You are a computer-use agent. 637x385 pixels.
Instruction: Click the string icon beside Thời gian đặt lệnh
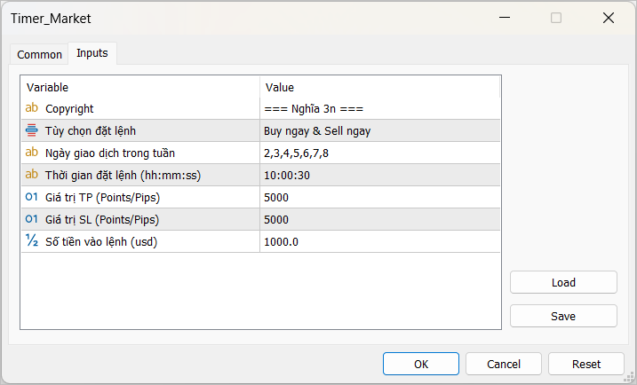click(x=32, y=175)
